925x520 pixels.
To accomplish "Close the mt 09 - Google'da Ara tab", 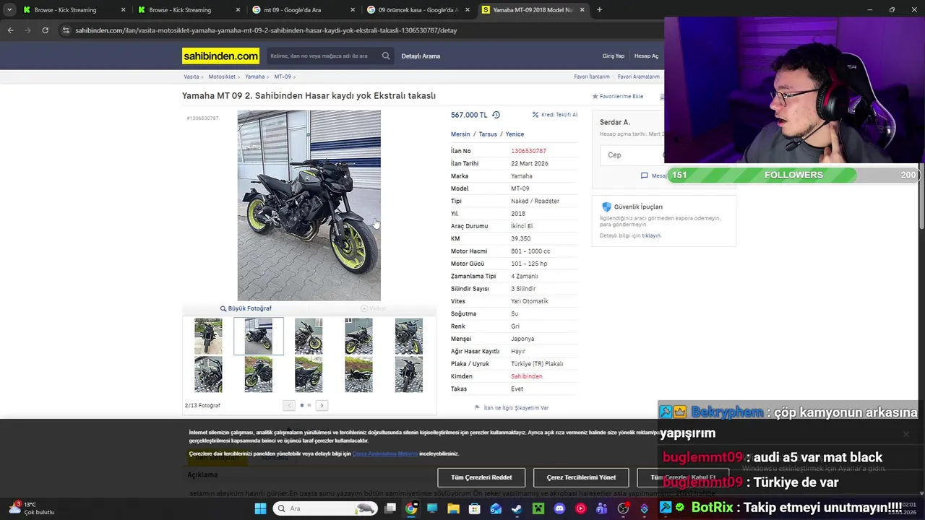I will 352,10.
